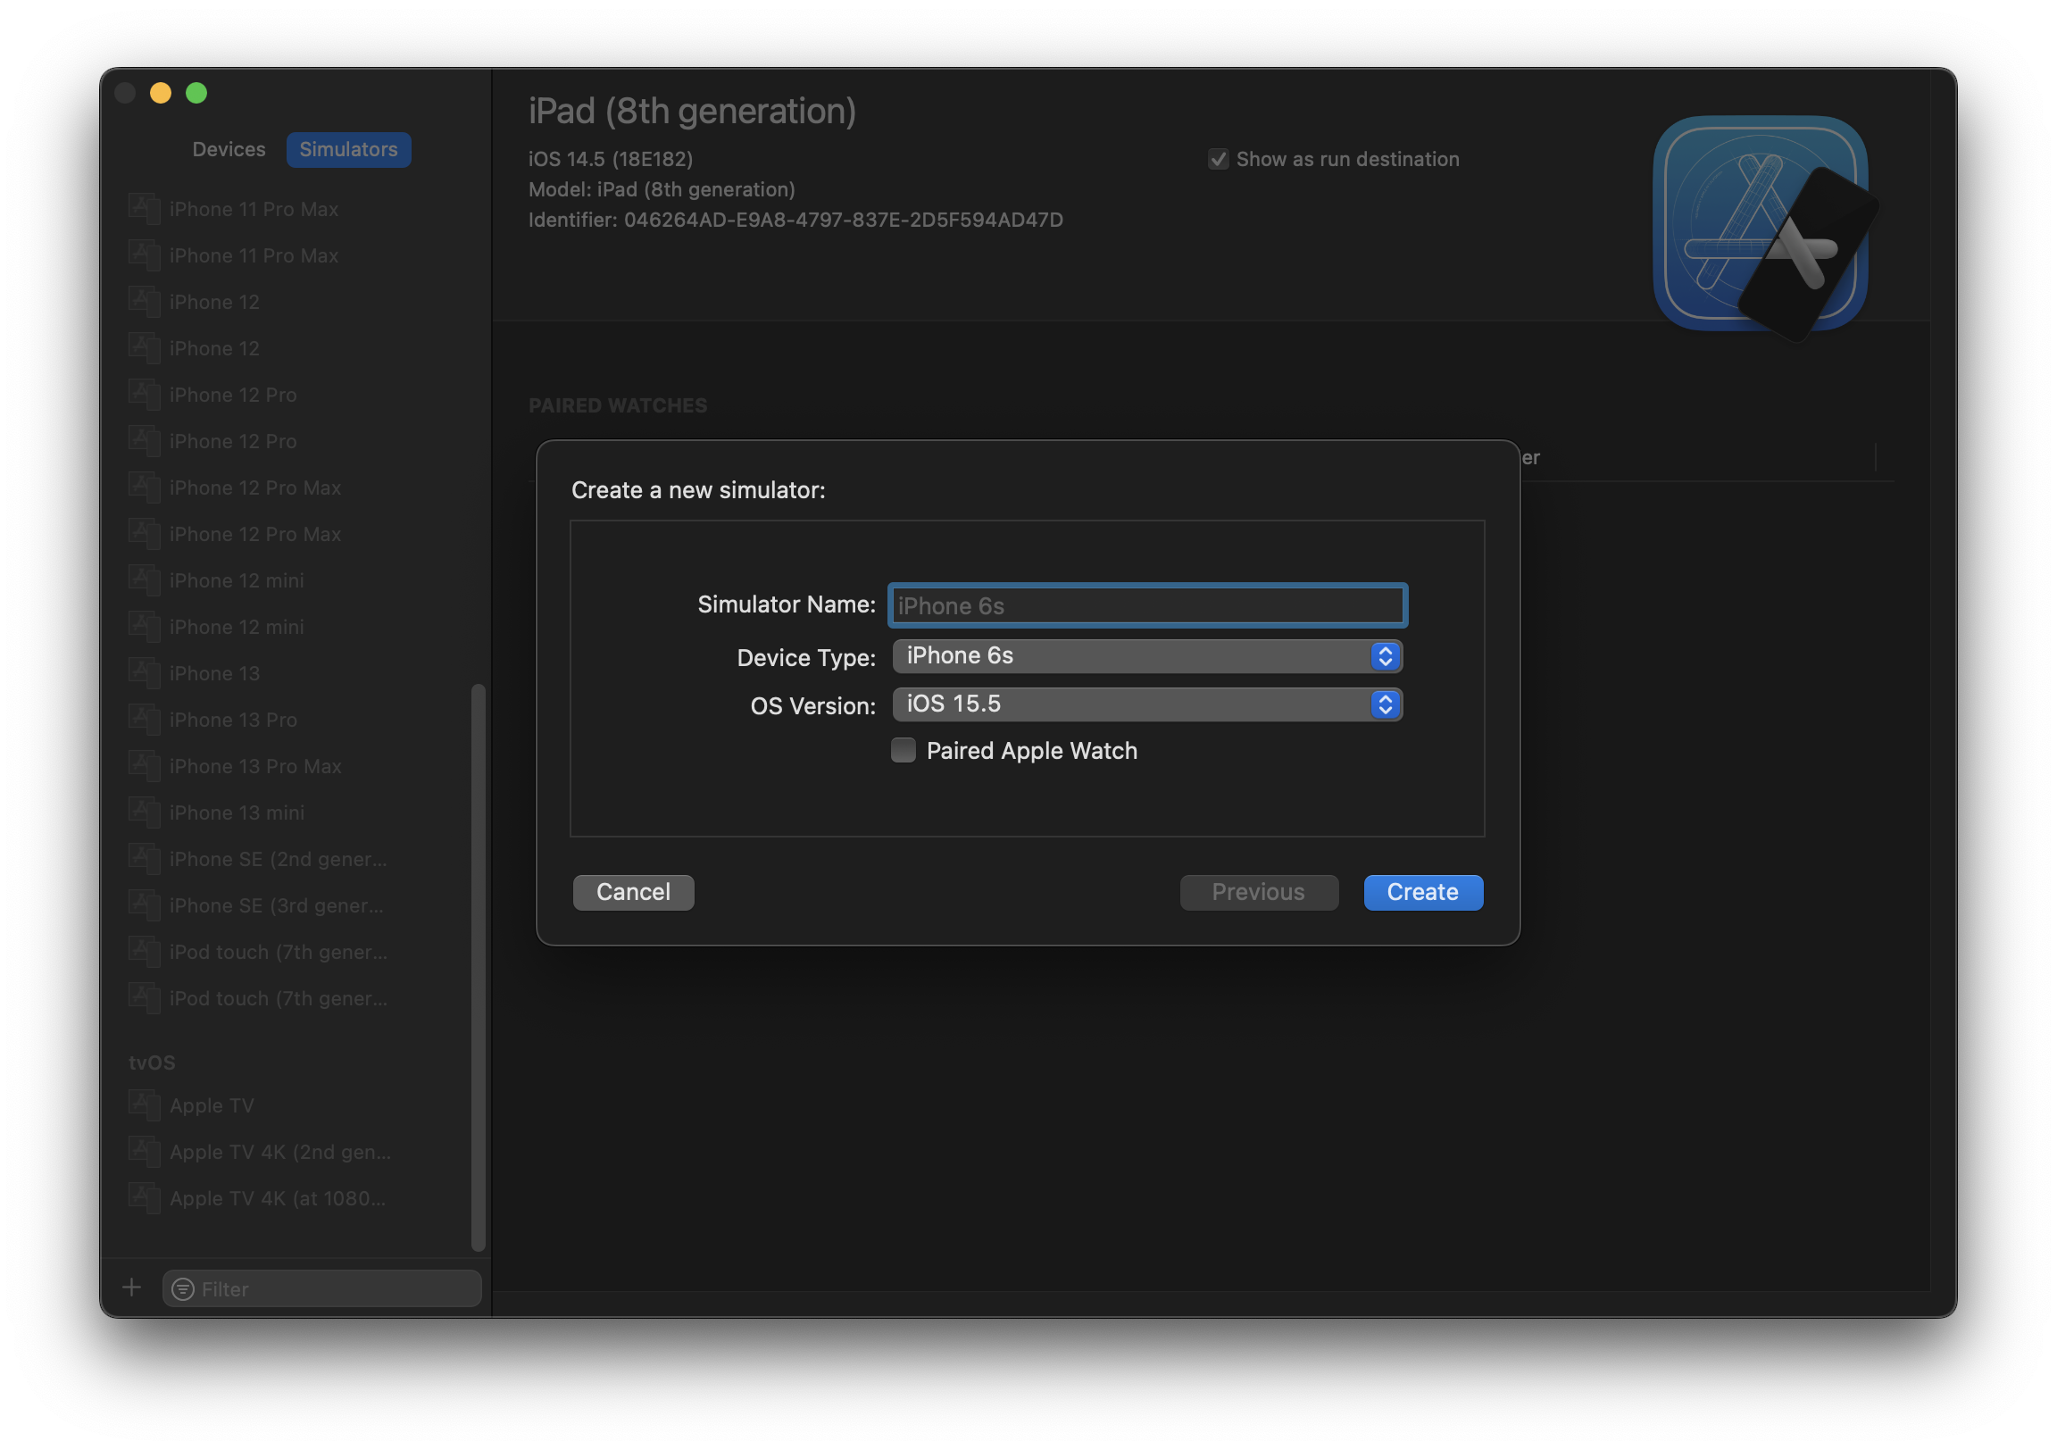
Task: Click the sidebar vertical scrollbar
Action: coord(478,968)
